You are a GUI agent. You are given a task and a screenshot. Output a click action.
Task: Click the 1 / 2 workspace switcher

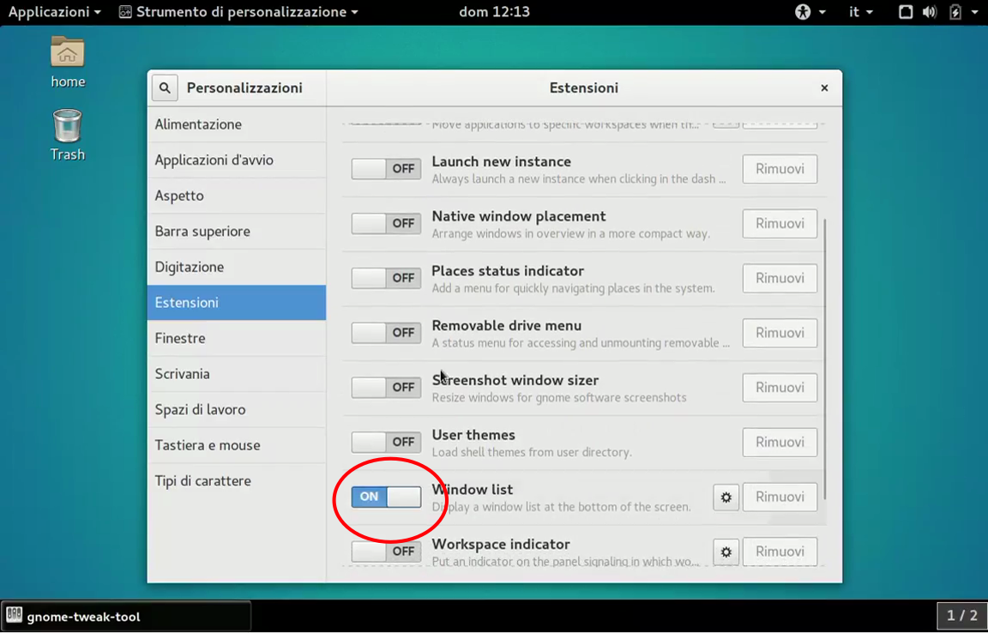pos(961,616)
